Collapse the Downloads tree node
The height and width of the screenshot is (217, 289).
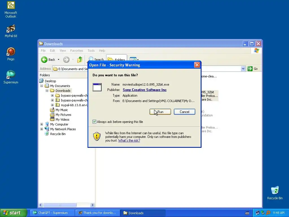47,91
